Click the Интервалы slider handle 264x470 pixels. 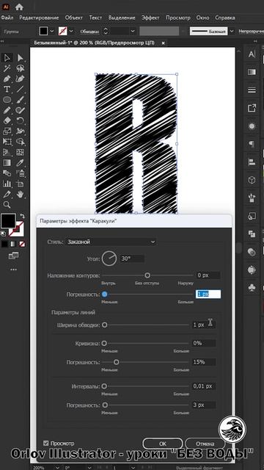click(x=104, y=386)
